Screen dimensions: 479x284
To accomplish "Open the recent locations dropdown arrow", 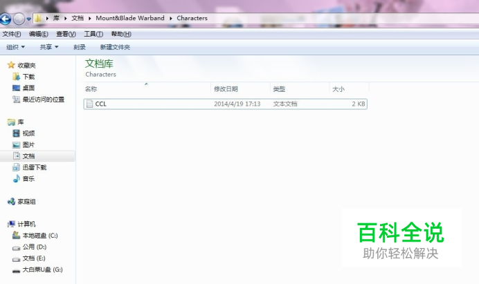I will point(28,19).
